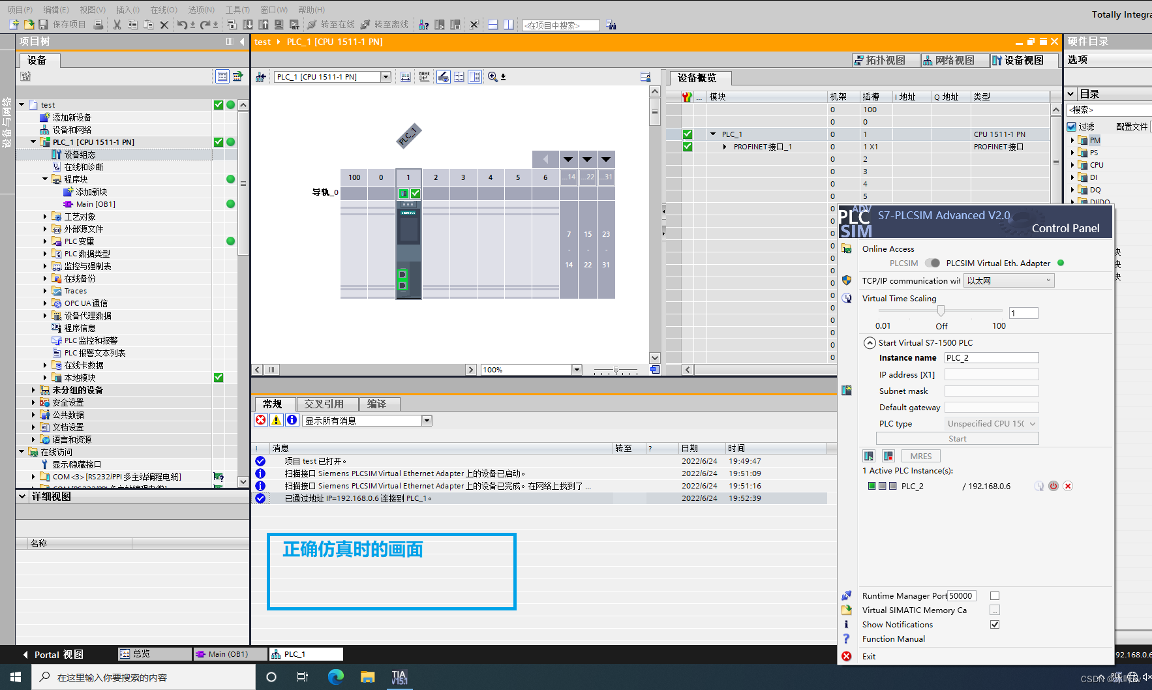Image resolution: width=1152 pixels, height=690 pixels.
Task: Click show module labels NAME icon
Action: click(x=424, y=77)
